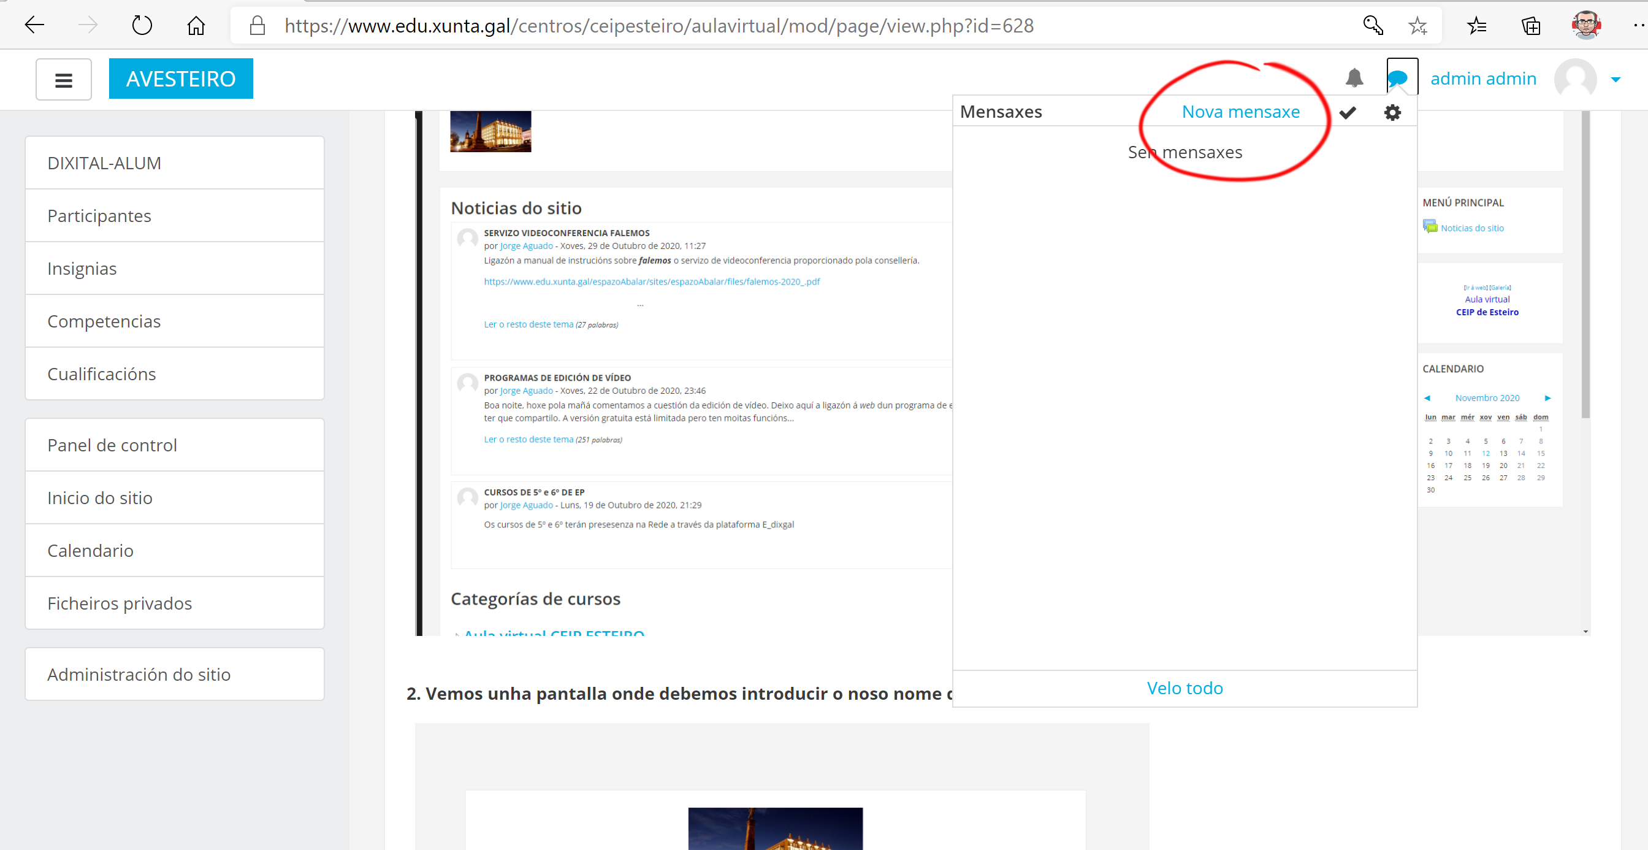Open message settings gear icon
Image resolution: width=1648 pixels, height=850 pixels.
[1392, 113]
